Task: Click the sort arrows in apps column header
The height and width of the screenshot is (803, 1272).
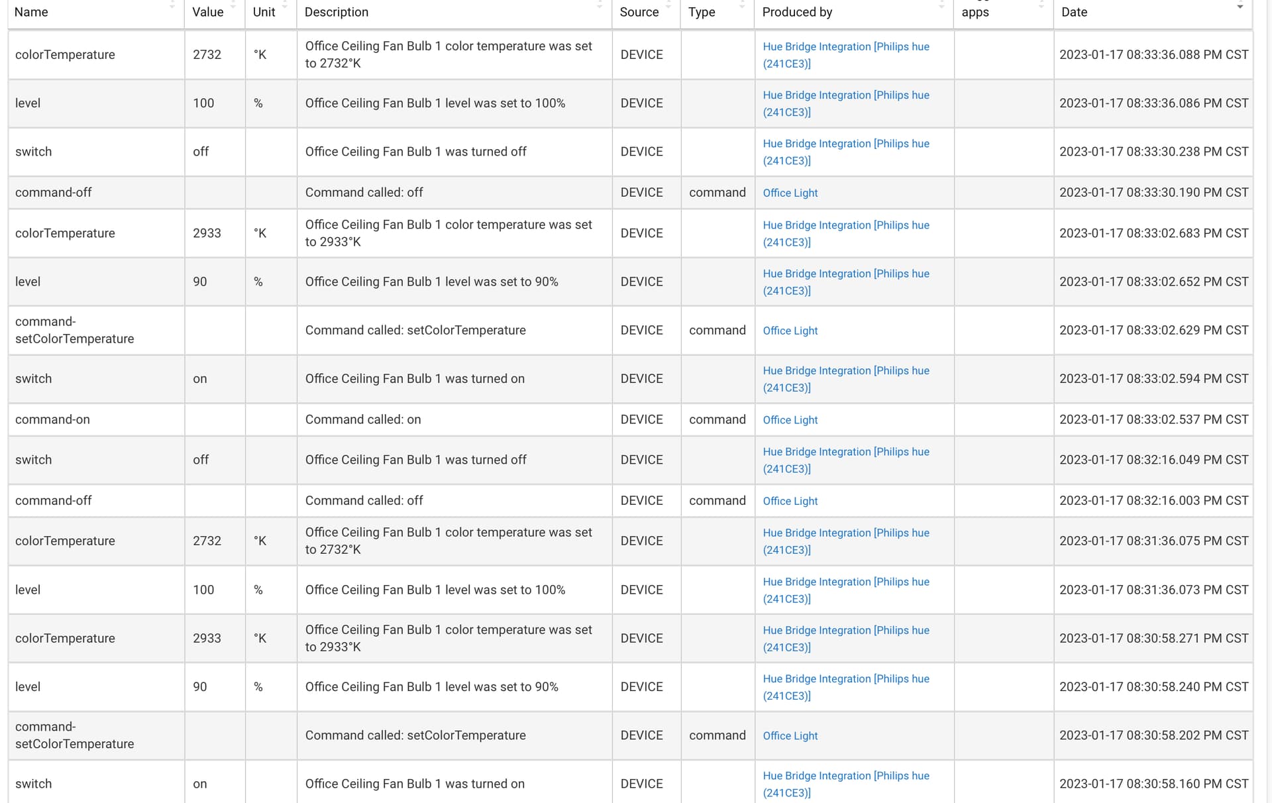Action: [1041, 5]
